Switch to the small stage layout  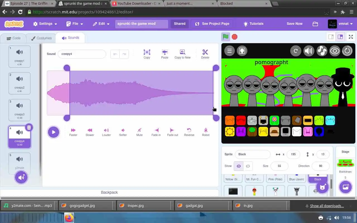[x=331, y=37]
